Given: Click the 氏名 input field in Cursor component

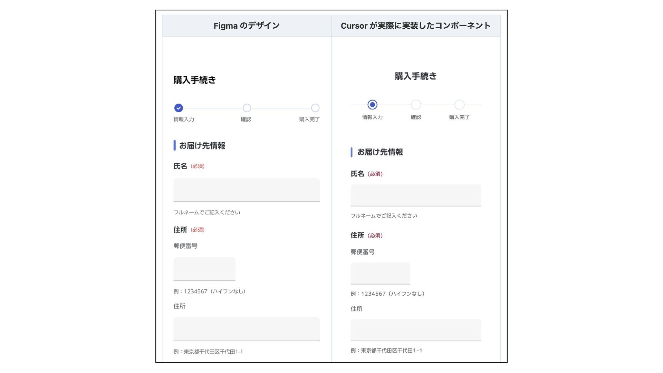Looking at the screenshot, I should pyautogui.click(x=416, y=195).
